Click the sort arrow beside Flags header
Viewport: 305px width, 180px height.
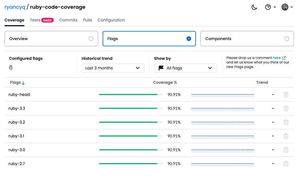click(23, 83)
